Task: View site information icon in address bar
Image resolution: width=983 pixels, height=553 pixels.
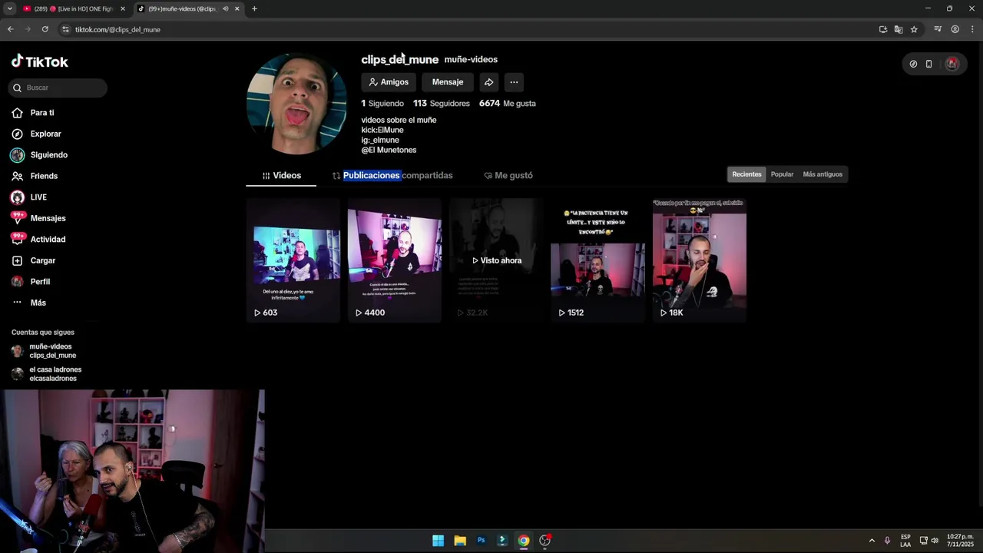Action: point(65,29)
